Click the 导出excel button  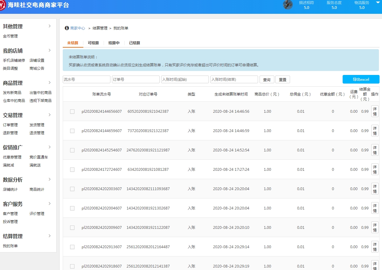point(361,79)
